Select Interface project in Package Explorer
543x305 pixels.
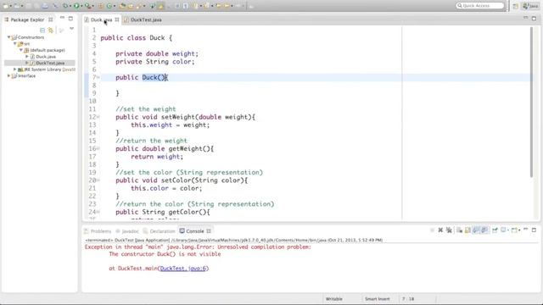(x=26, y=75)
